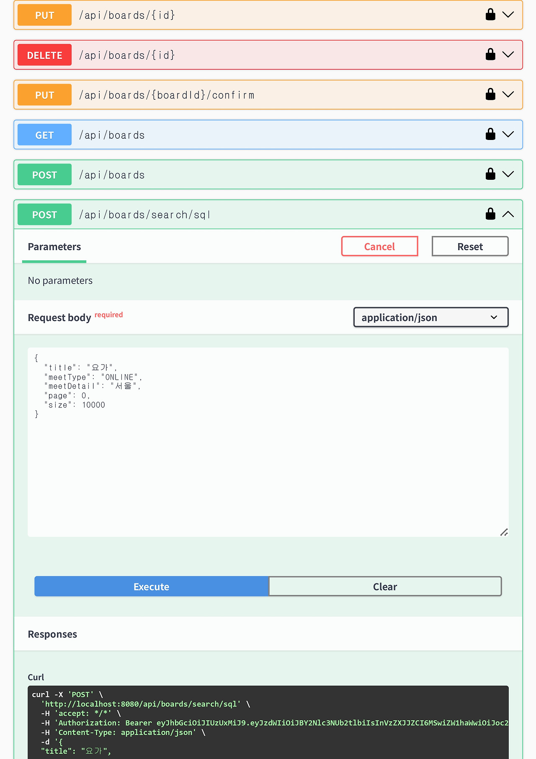Click the Clear button
The image size is (536, 759).
click(x=385, y=586)
